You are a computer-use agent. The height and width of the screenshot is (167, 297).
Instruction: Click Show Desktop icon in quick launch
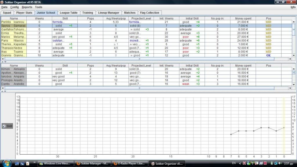[17, 164]
